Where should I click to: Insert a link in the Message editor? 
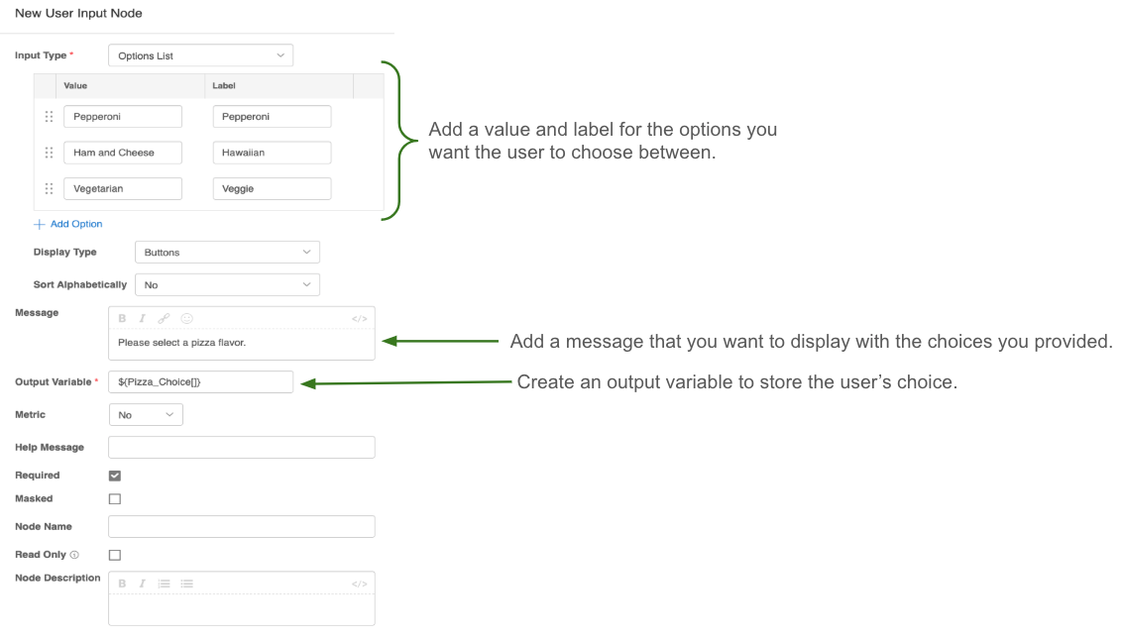tap(164, 319)
